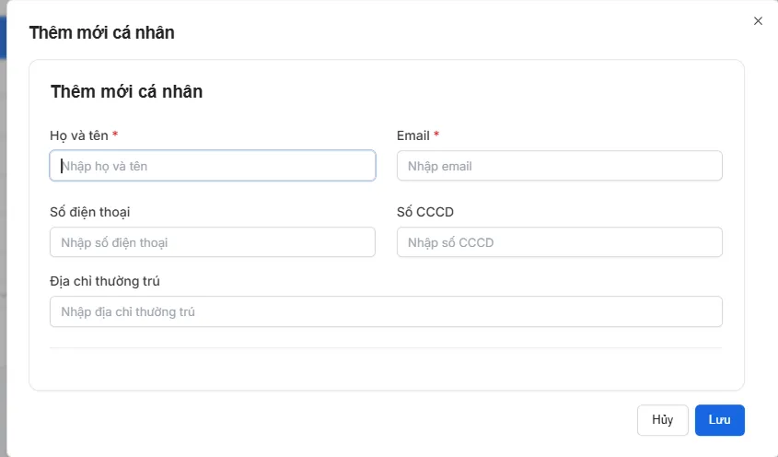
Task: Click empty space left of the Hủy button
Action: 368,420
